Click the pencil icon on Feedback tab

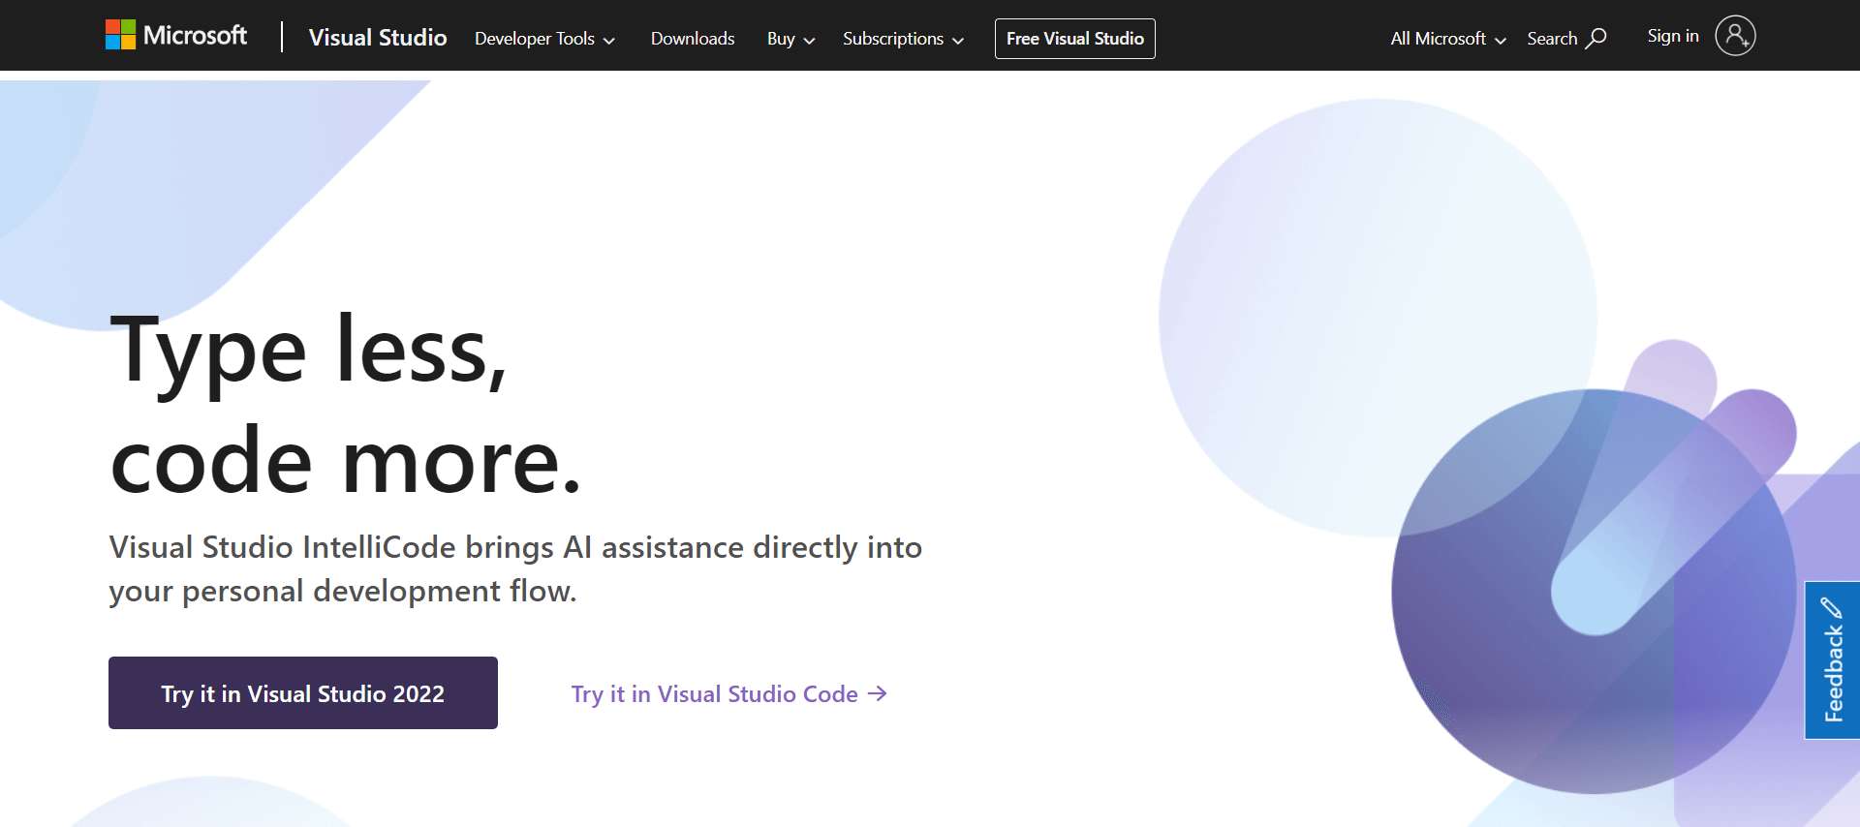click(1832, 608)
